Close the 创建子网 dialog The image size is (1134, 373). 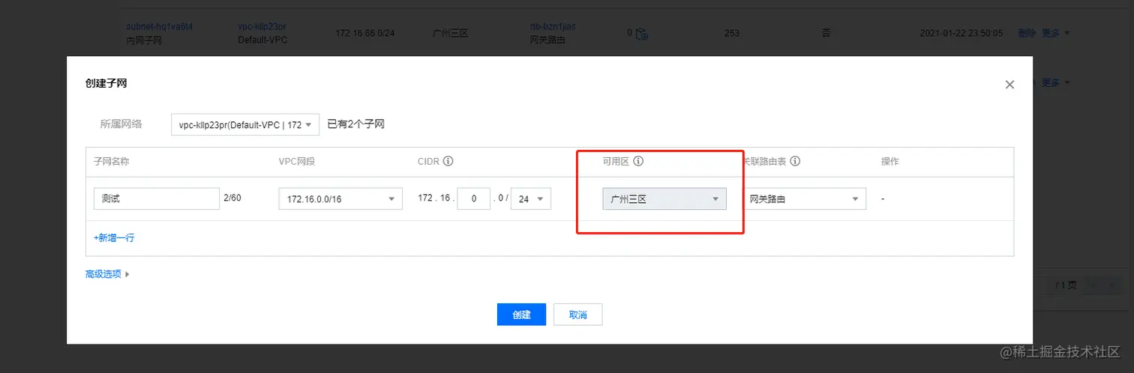[1009, 85]
